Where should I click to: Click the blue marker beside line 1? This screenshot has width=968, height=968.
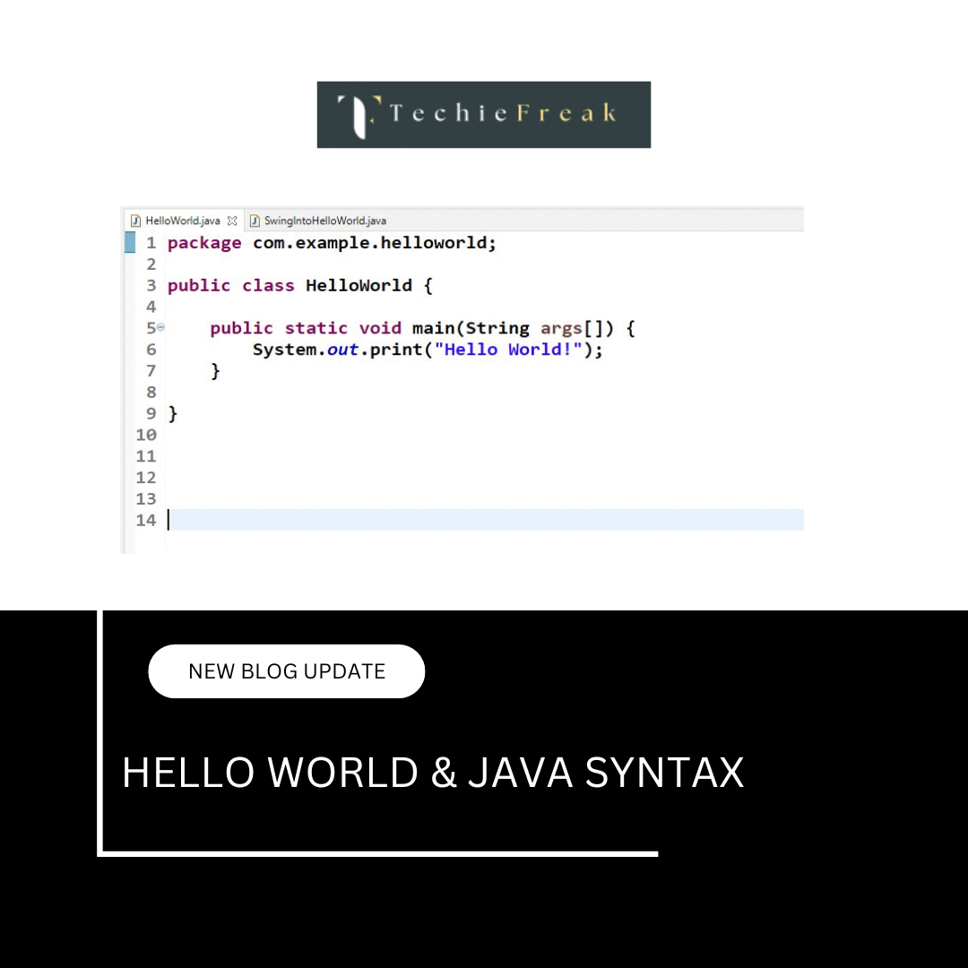tap(130, 242)
